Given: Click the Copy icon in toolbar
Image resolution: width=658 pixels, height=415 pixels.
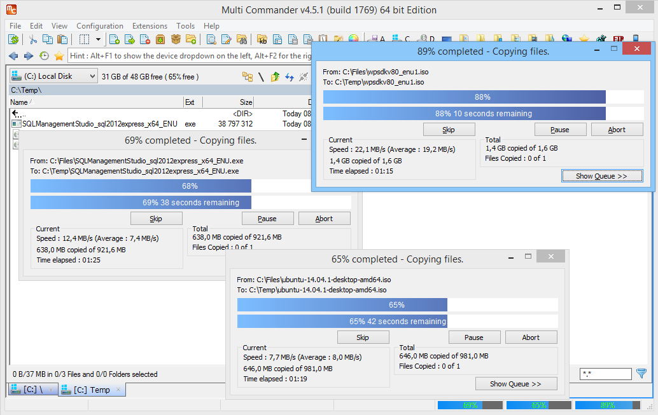Looking at the screenshot, I should point(48,40).
